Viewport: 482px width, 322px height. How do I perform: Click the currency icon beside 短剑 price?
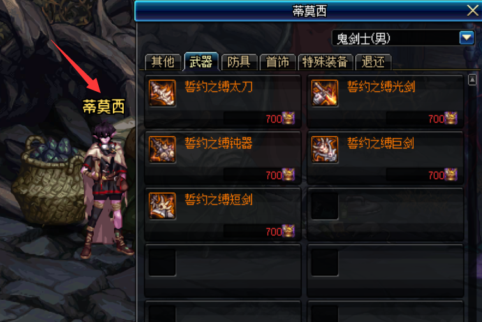click(x=288, y=231)
